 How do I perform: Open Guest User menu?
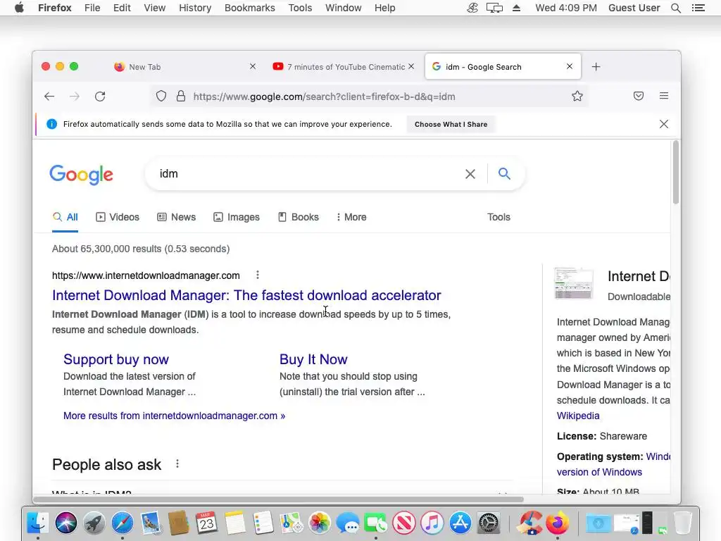point(634,8)
